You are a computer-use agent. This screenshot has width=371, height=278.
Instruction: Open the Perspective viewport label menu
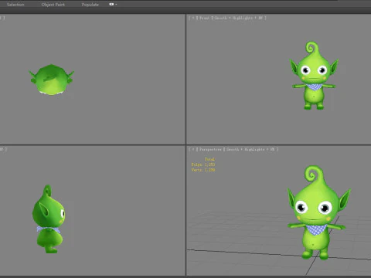point(210,149)
